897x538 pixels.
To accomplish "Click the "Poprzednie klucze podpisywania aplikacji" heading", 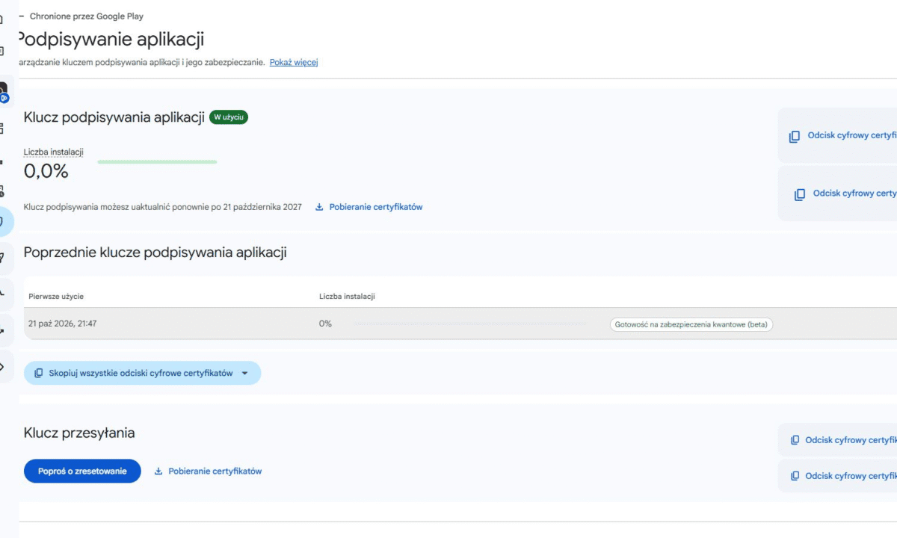I will pyautogui.click(x=155, y=253).
